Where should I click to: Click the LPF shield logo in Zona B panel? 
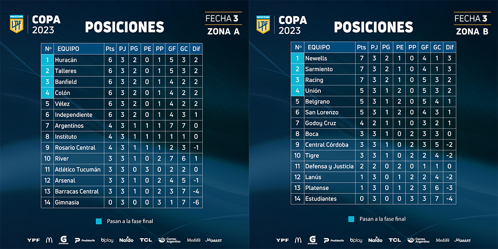coord(263,24)
